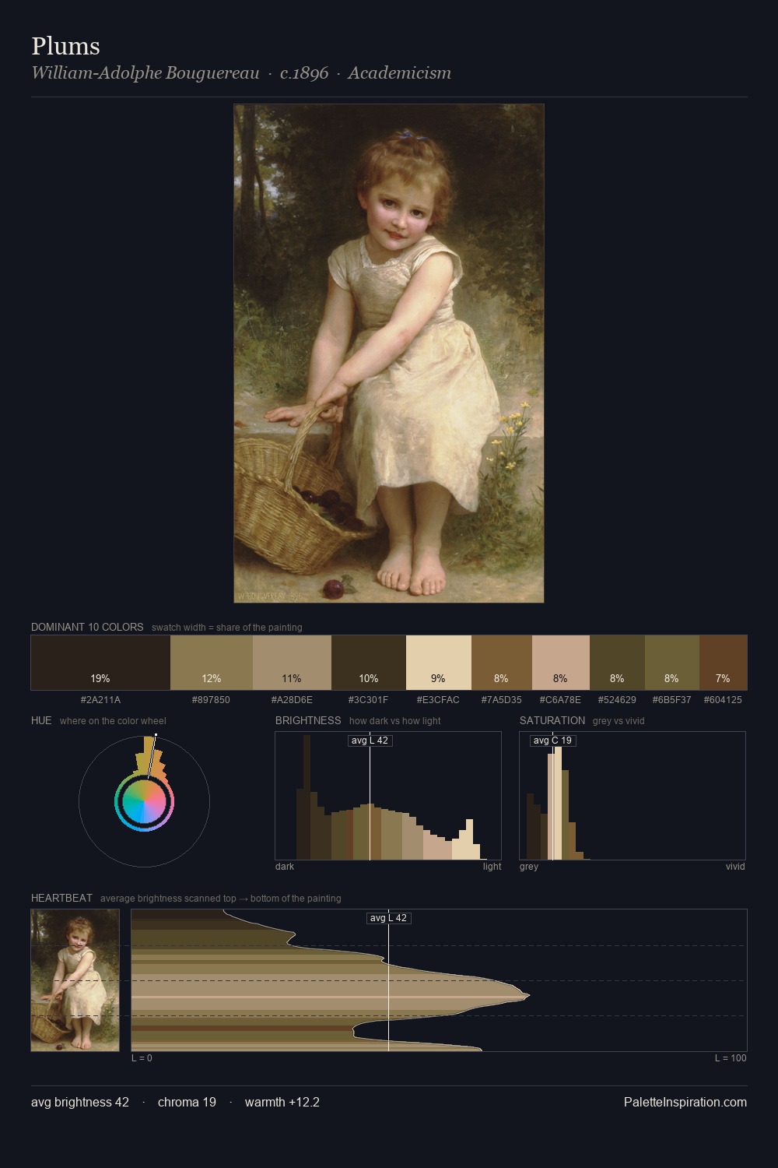Click the 'avg brightness 42' footer stat
The width and height of the screenshot is (778, 1168).
80,1102
